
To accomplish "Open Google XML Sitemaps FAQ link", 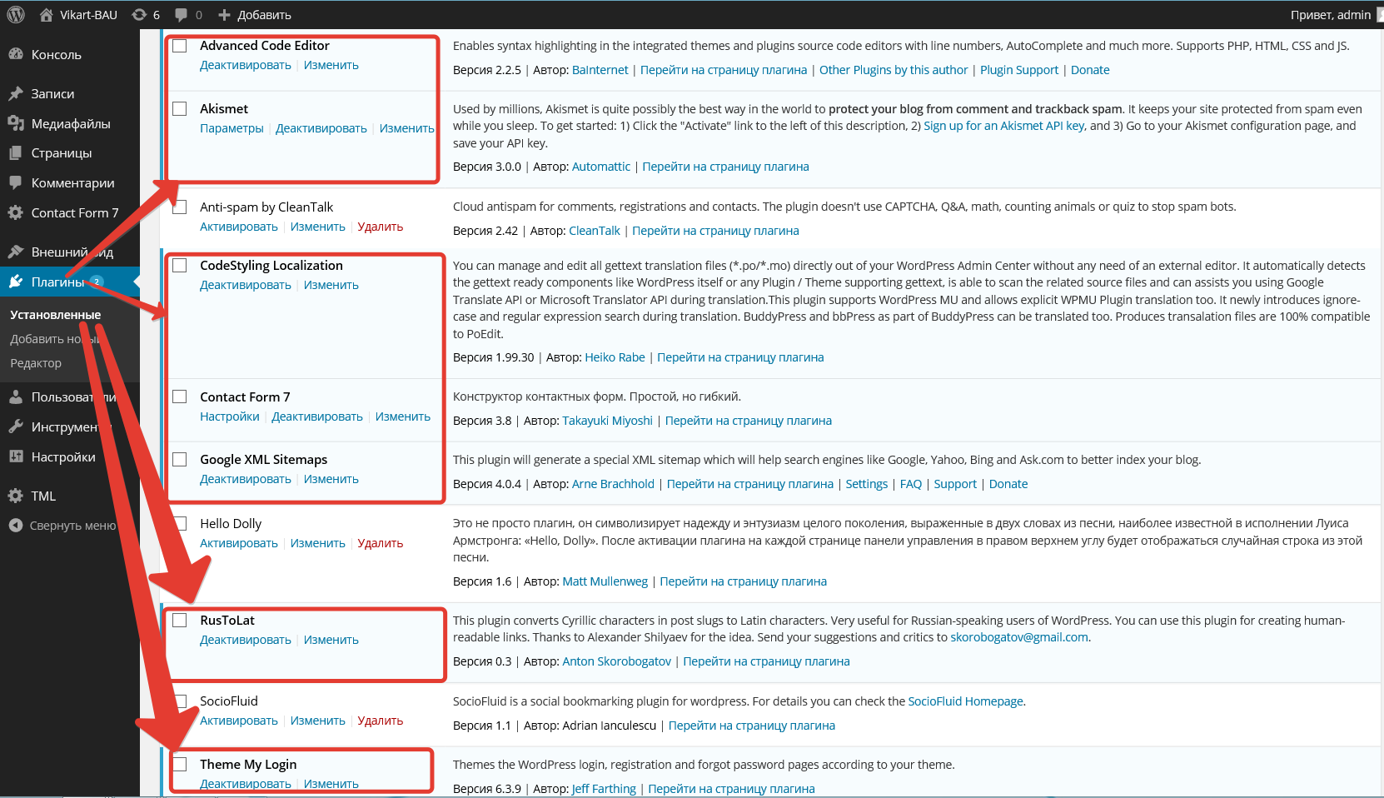I will (911, 484).
